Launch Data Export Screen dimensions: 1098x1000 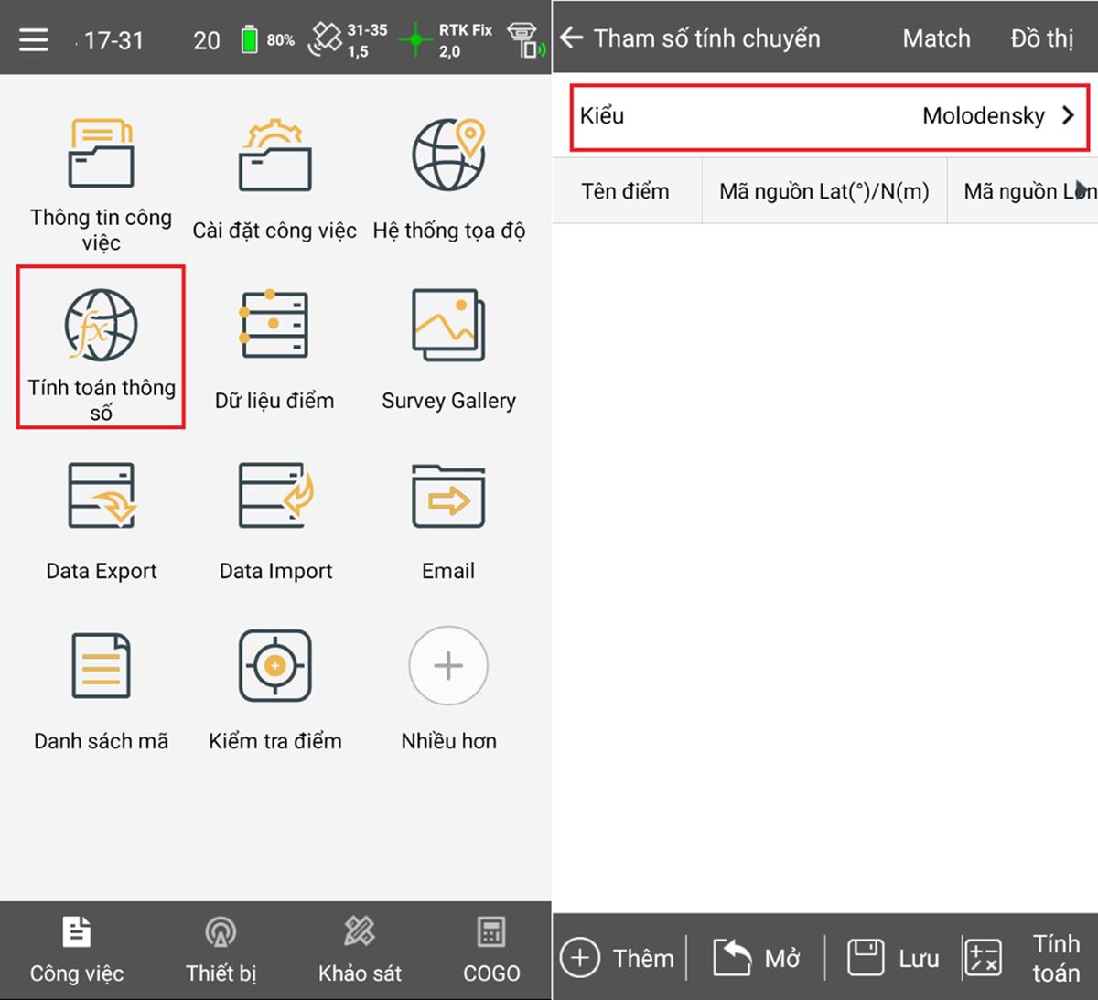tap(101, 497)
